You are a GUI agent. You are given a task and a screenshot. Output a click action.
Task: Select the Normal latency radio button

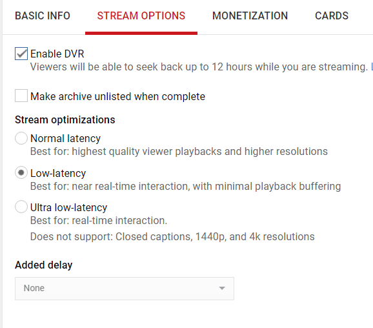pos(21,138)
